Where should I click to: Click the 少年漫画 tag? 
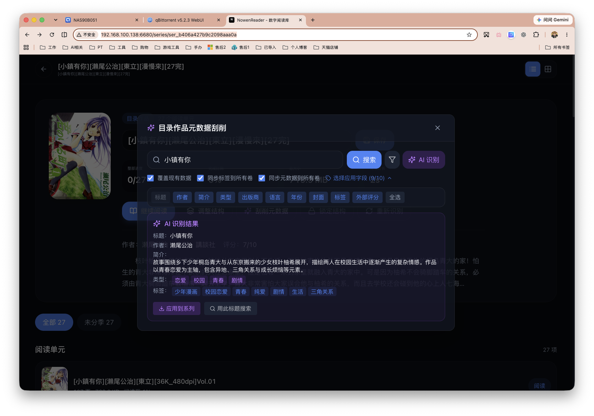click(x=186, y=292)
